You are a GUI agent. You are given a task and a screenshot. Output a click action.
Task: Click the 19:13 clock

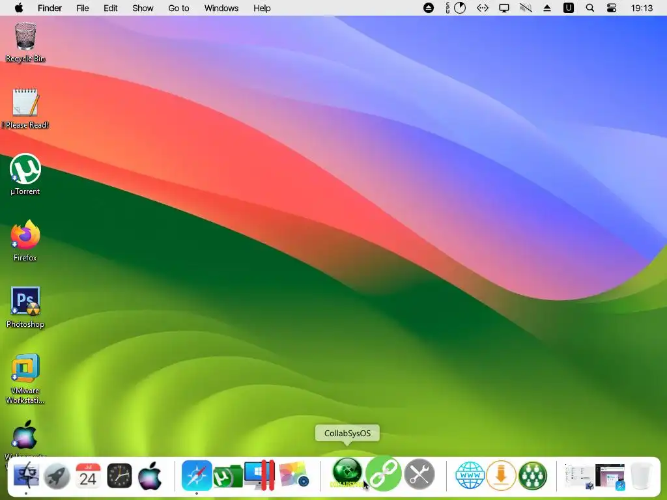click(642, 8)
